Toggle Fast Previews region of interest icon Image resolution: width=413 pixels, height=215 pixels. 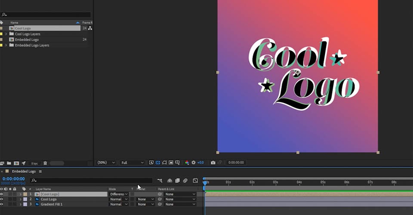[x=151, y=163]
